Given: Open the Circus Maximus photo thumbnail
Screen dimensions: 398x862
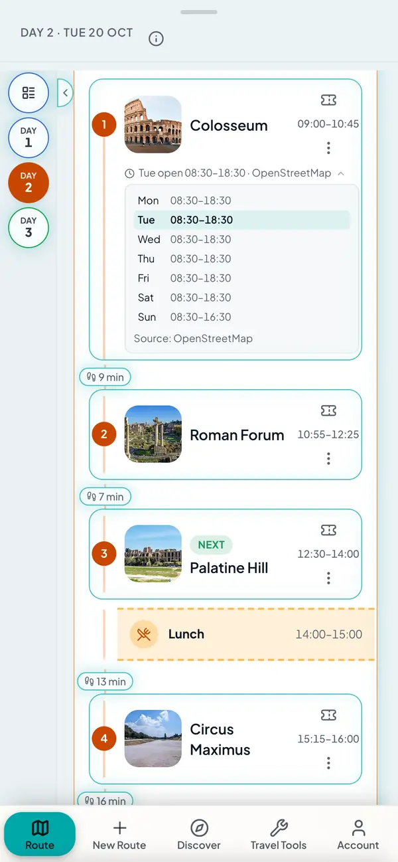Looking at the screenshot, I should [x=153, y=739].
